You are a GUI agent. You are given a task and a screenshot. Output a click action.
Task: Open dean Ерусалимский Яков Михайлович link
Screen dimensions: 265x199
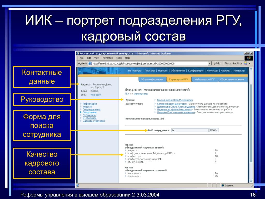pyautogui.click(x=175, y=100)
